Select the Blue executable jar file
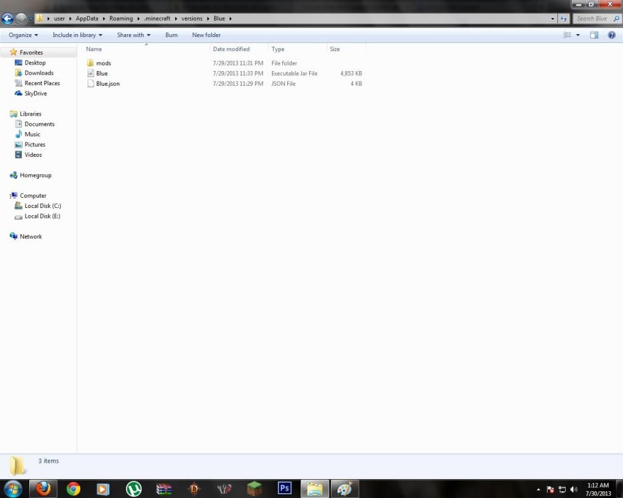The image size is (623, 498). click(x=102, y=74)
